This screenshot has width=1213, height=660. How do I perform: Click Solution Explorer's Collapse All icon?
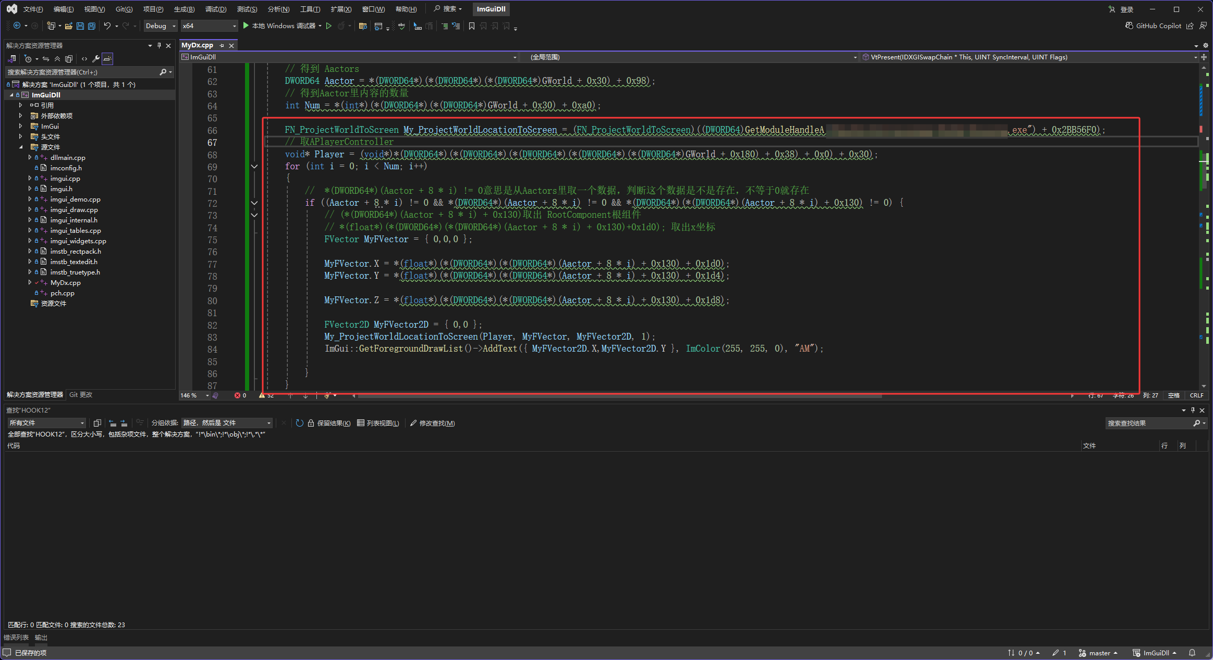pyautogui.click(x=57, y=59)
